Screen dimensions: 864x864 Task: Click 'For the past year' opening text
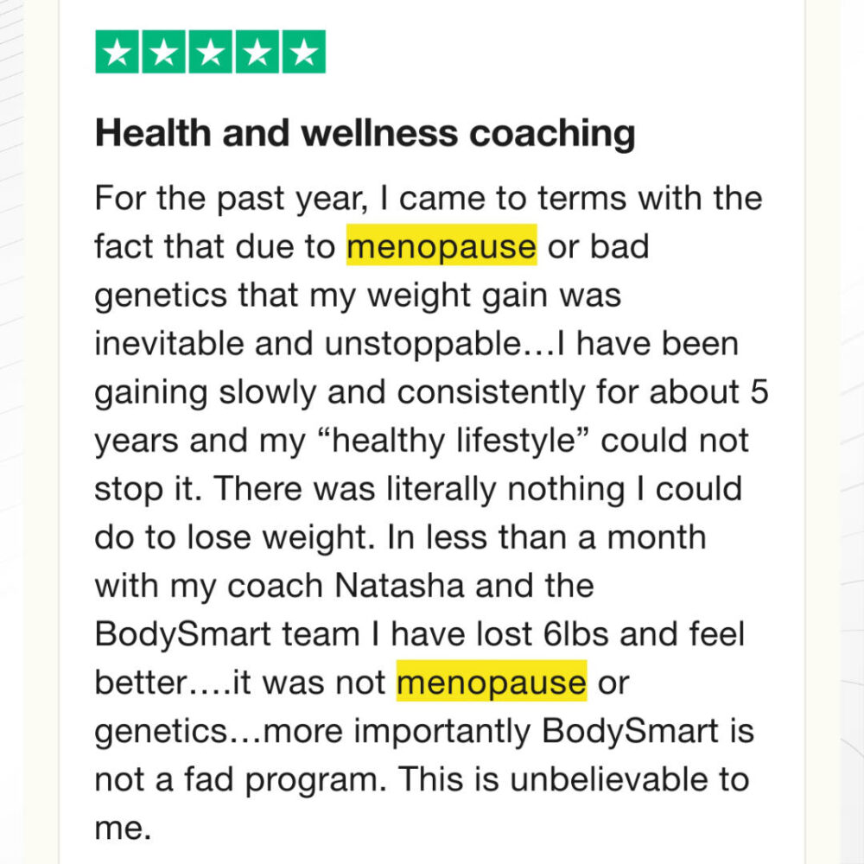232,199
